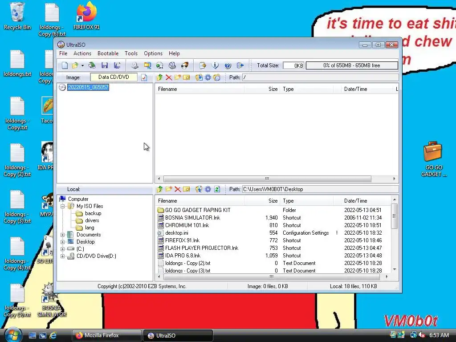Image resolution: width=456 pixels, height=342 pixels.
Task: Click the blue Info speech bubble icon
Action: 215,65
